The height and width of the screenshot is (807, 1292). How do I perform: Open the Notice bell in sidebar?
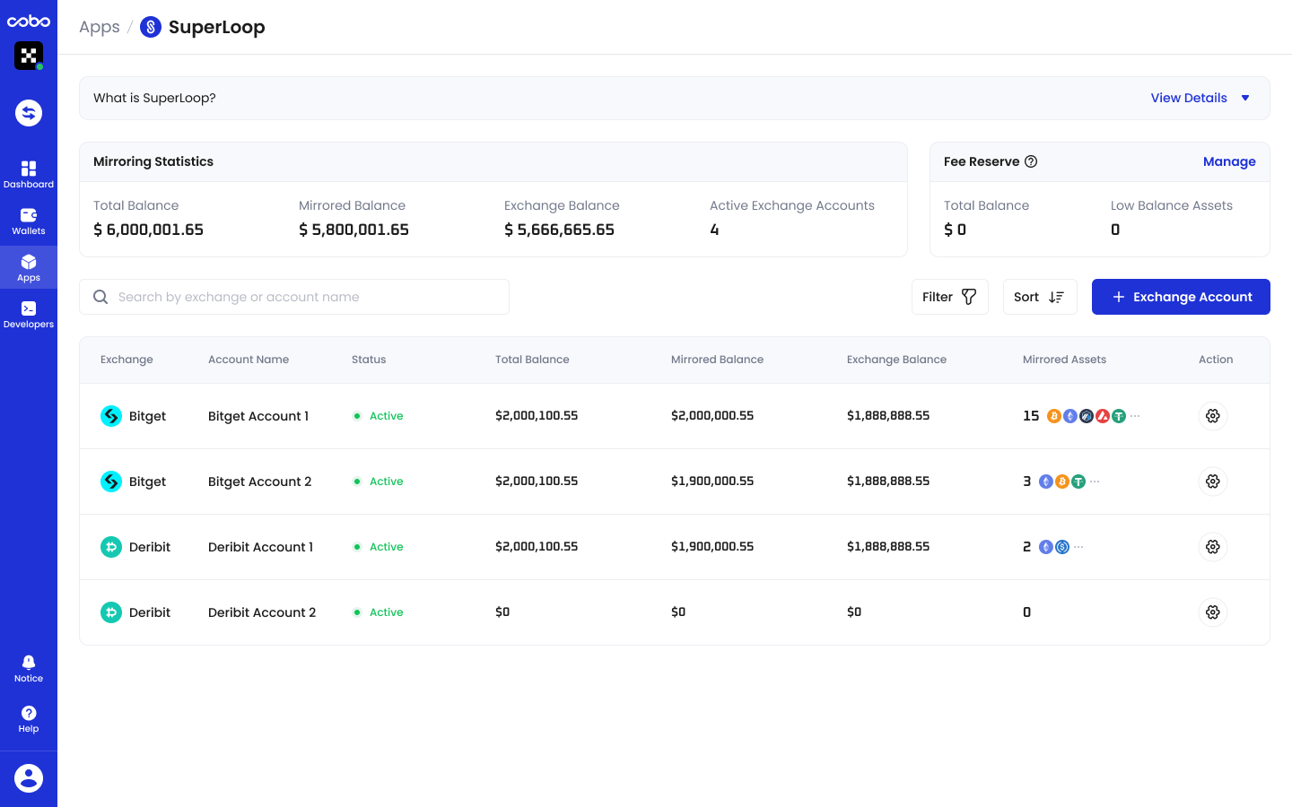[x=29, y=668]
